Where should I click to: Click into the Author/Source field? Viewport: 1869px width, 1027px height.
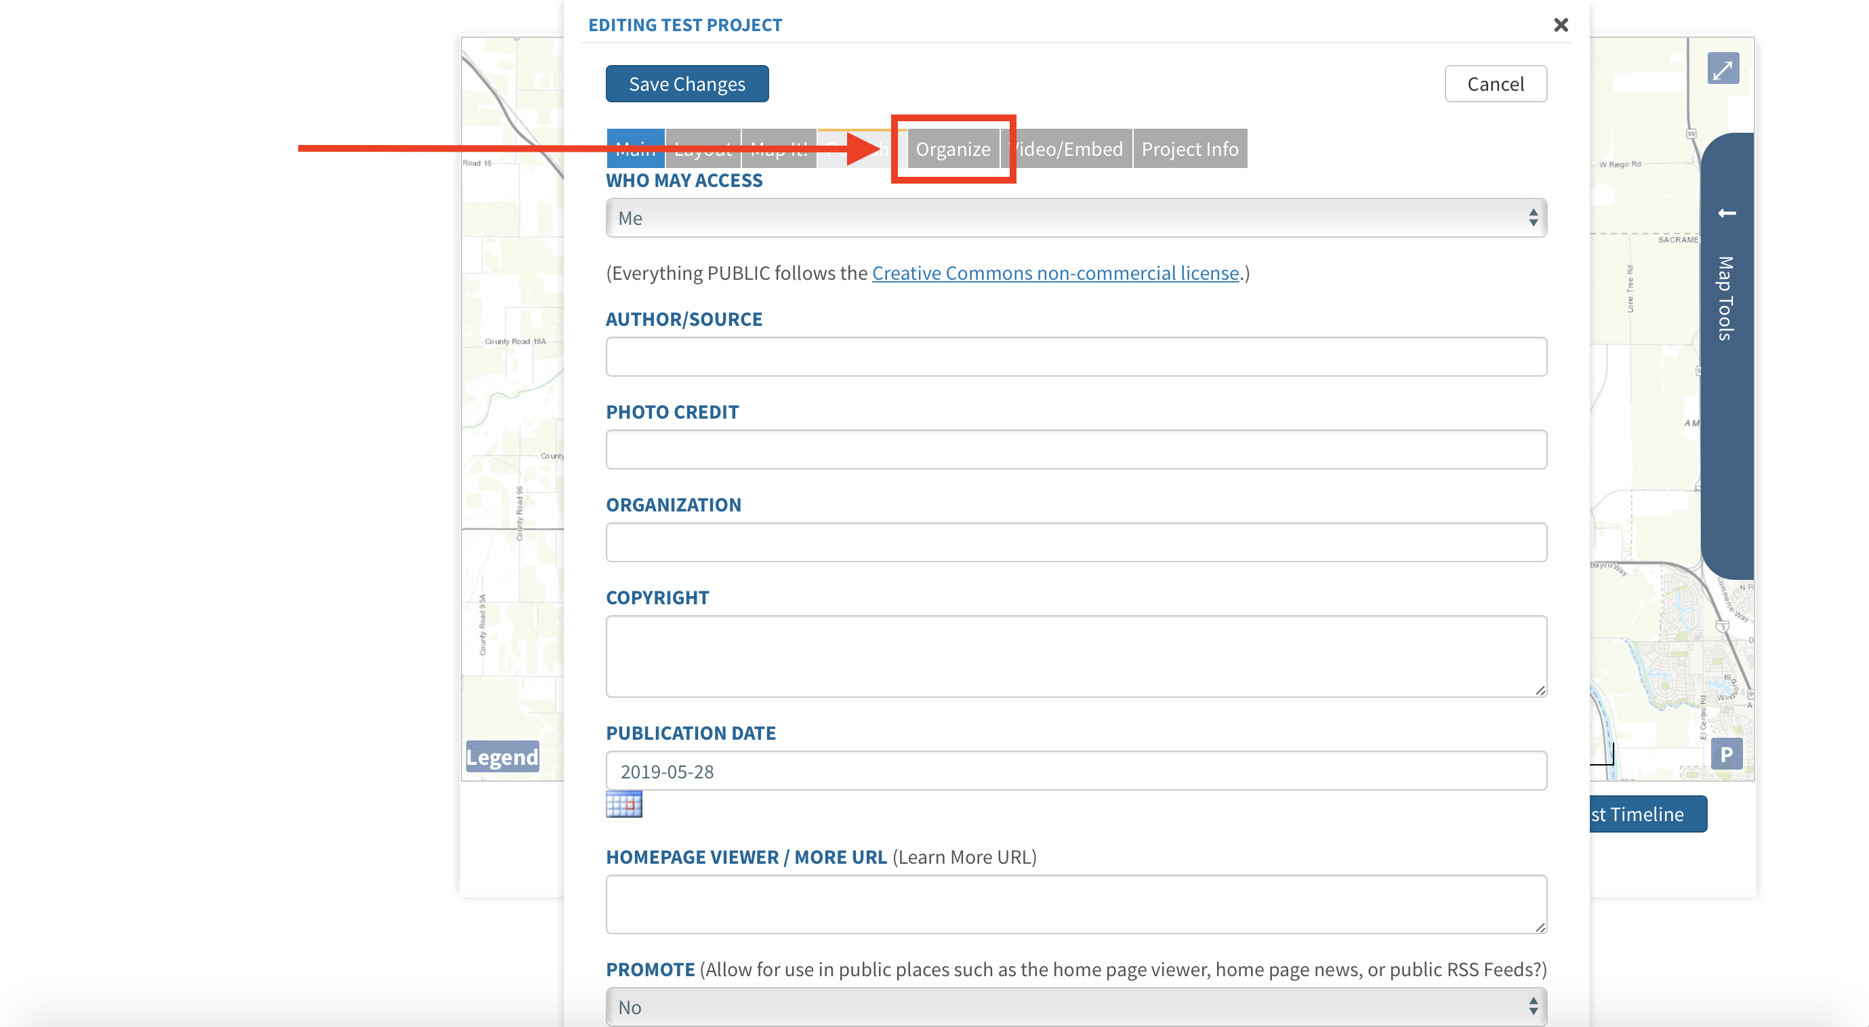(1076, 357)
